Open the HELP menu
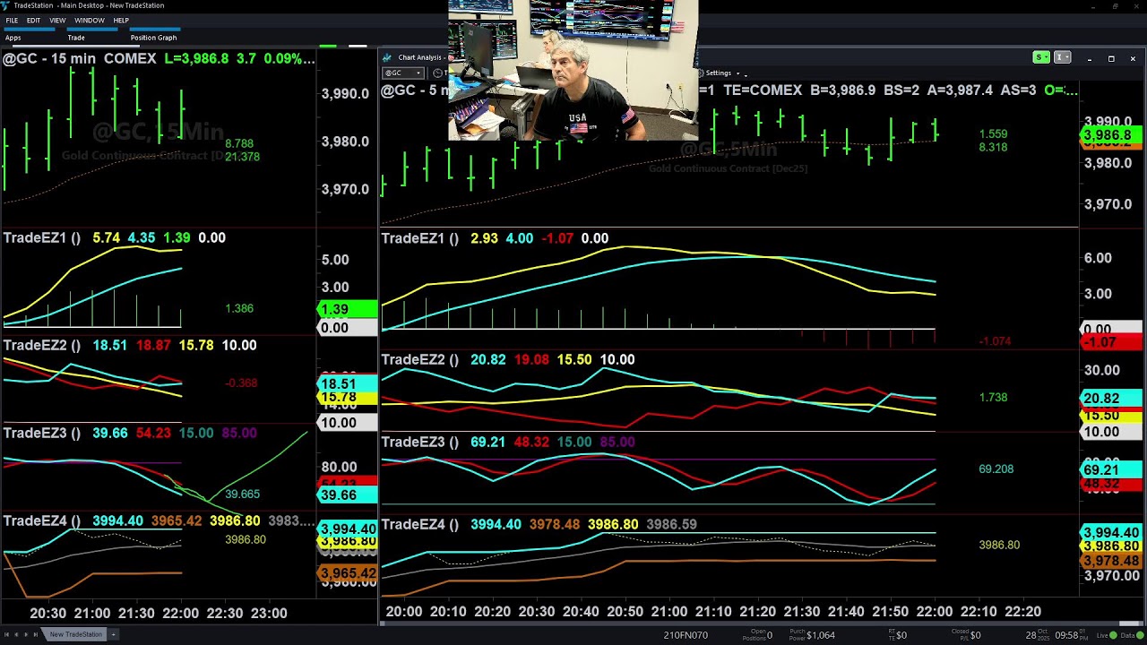 [x=121, y=20]
